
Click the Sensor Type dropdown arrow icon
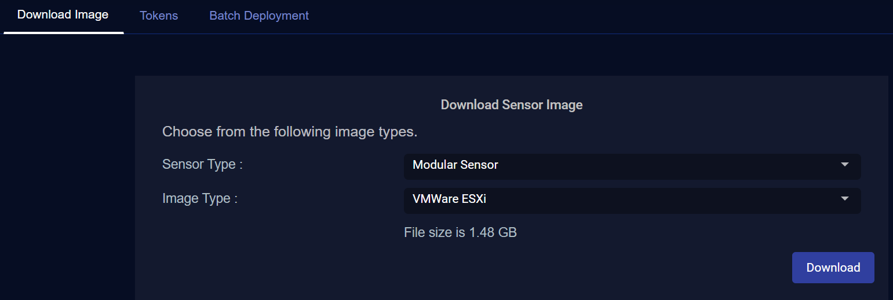click(844, 165)
